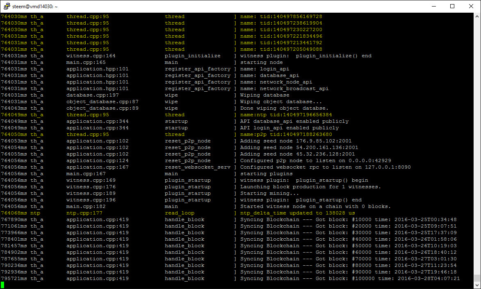Screen dimensions: 481x289
Task: Click text 'tid:140497213441792'
Action: click(291, 43)
